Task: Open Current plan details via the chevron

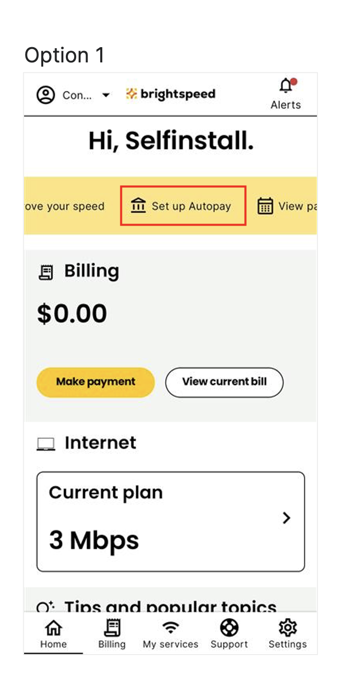Action: coord(286,518)
